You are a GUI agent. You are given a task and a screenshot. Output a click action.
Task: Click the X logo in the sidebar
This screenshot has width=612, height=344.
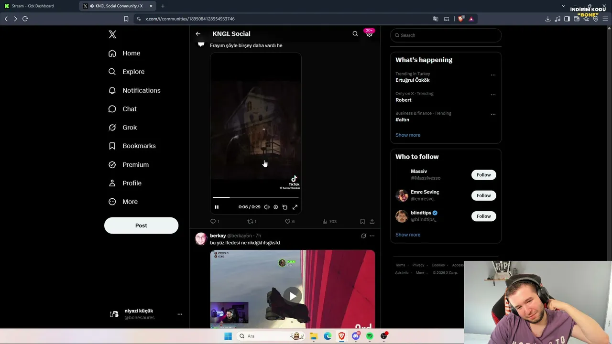(112, 34)
